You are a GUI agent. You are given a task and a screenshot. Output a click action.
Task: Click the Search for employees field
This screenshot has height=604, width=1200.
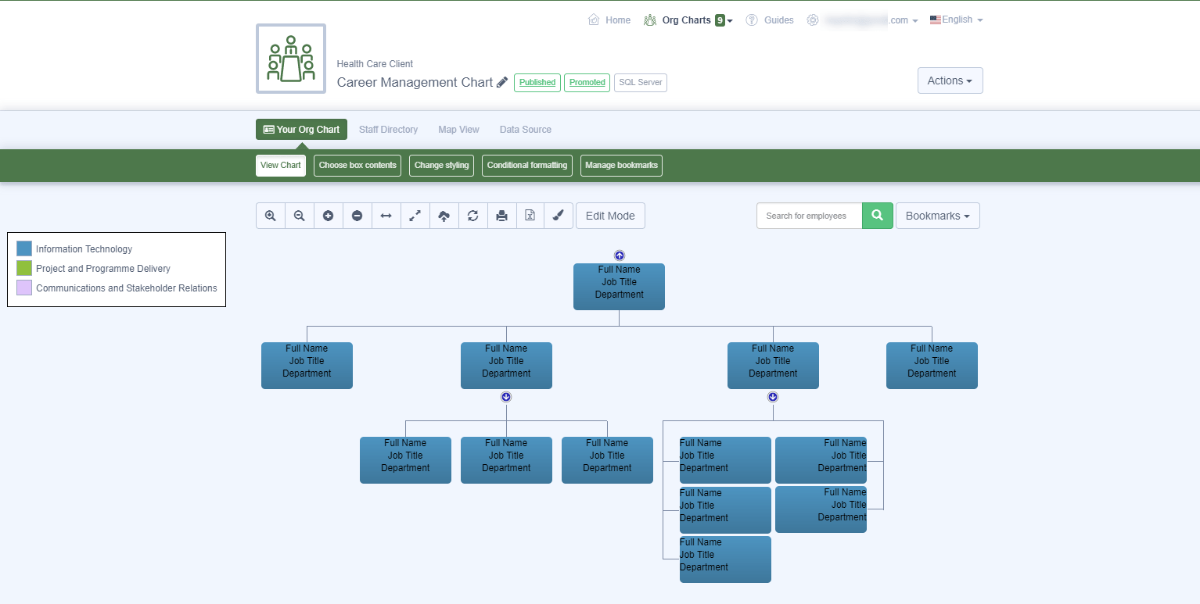coord(809,216)
